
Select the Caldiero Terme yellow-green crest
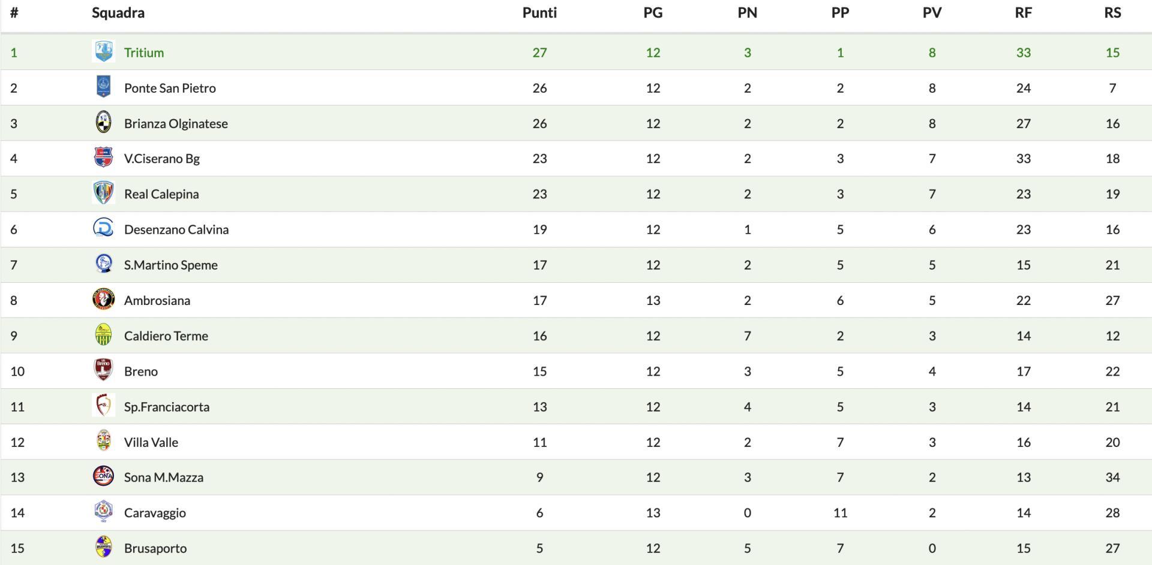[x=103, y=334]
